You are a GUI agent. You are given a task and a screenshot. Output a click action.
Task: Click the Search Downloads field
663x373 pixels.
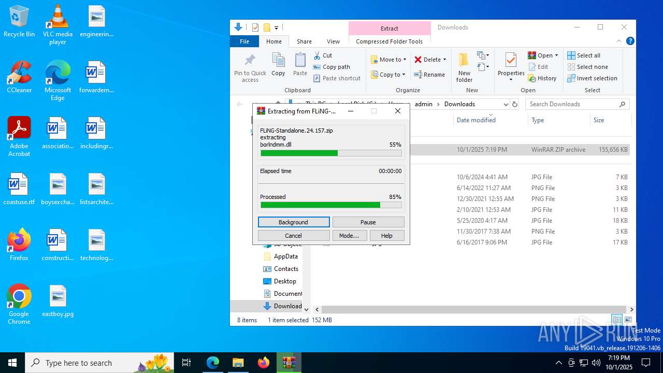click(578, 104)
